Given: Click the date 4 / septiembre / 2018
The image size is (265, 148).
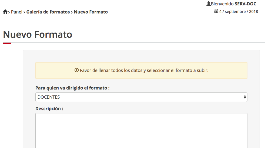Looking at the screenshot, I should point(239,12).
